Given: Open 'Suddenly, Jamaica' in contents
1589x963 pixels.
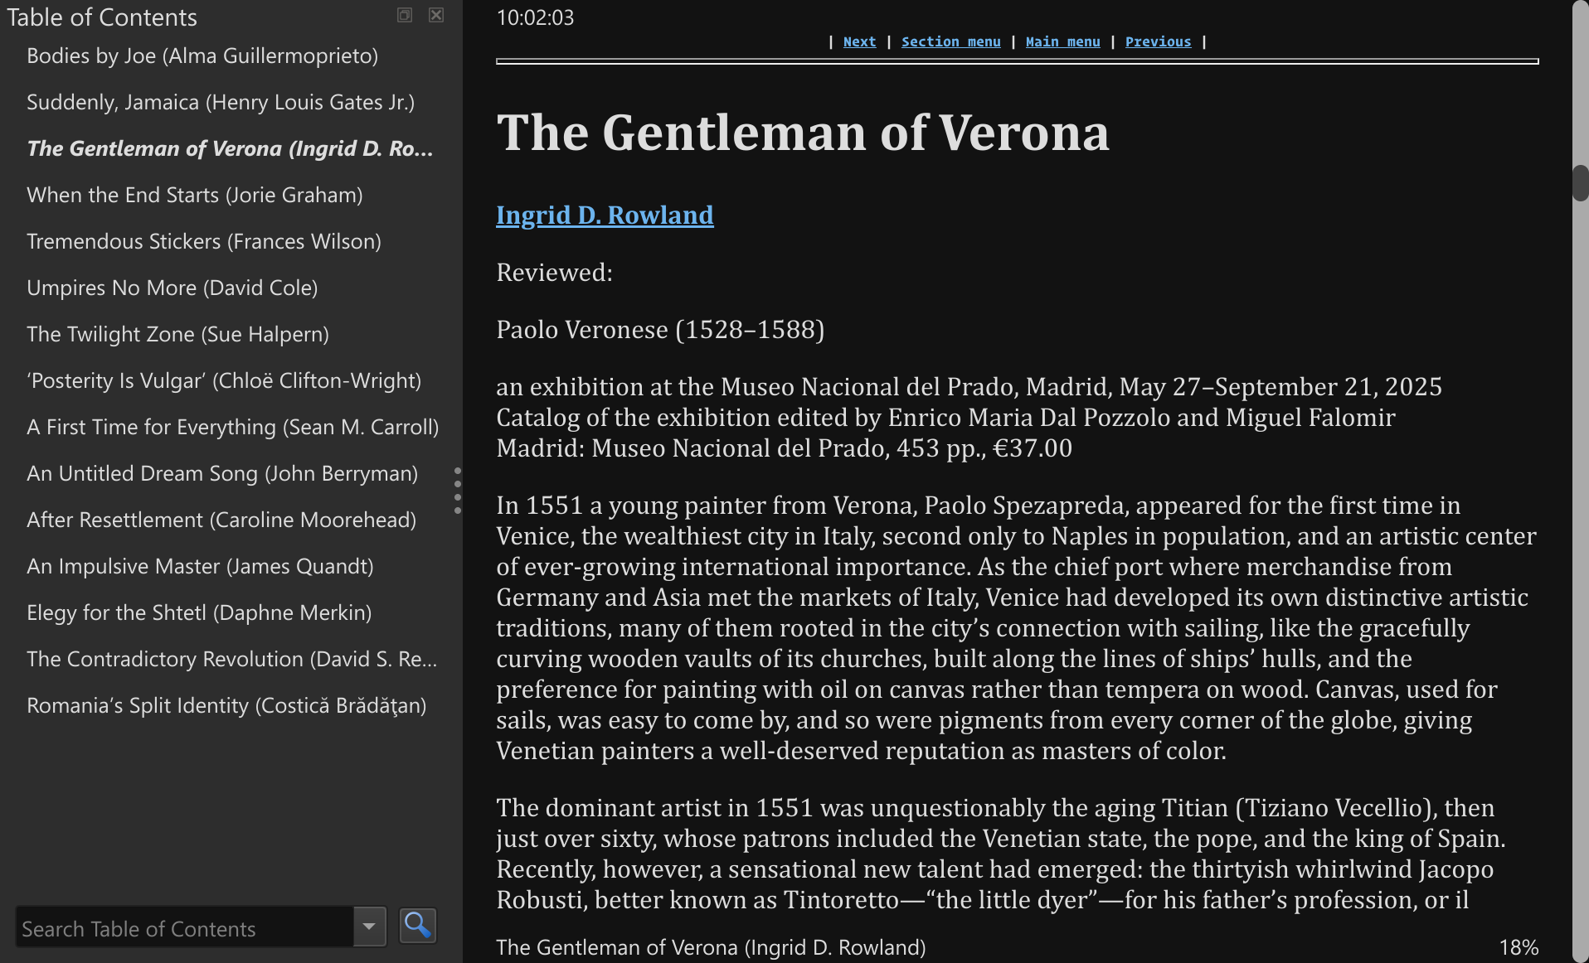Looking at the screenshot, I should point(221,102).
